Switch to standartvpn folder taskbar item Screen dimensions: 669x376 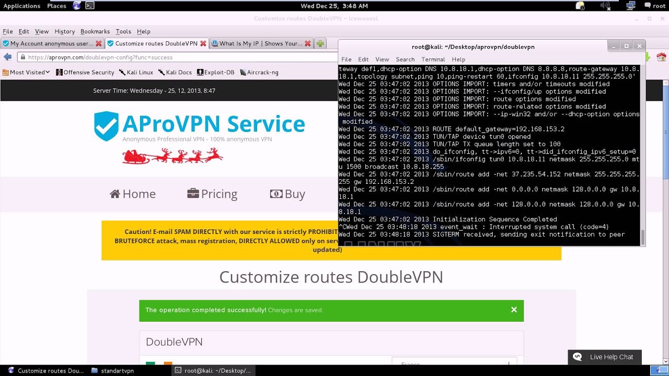coord(112,371)
